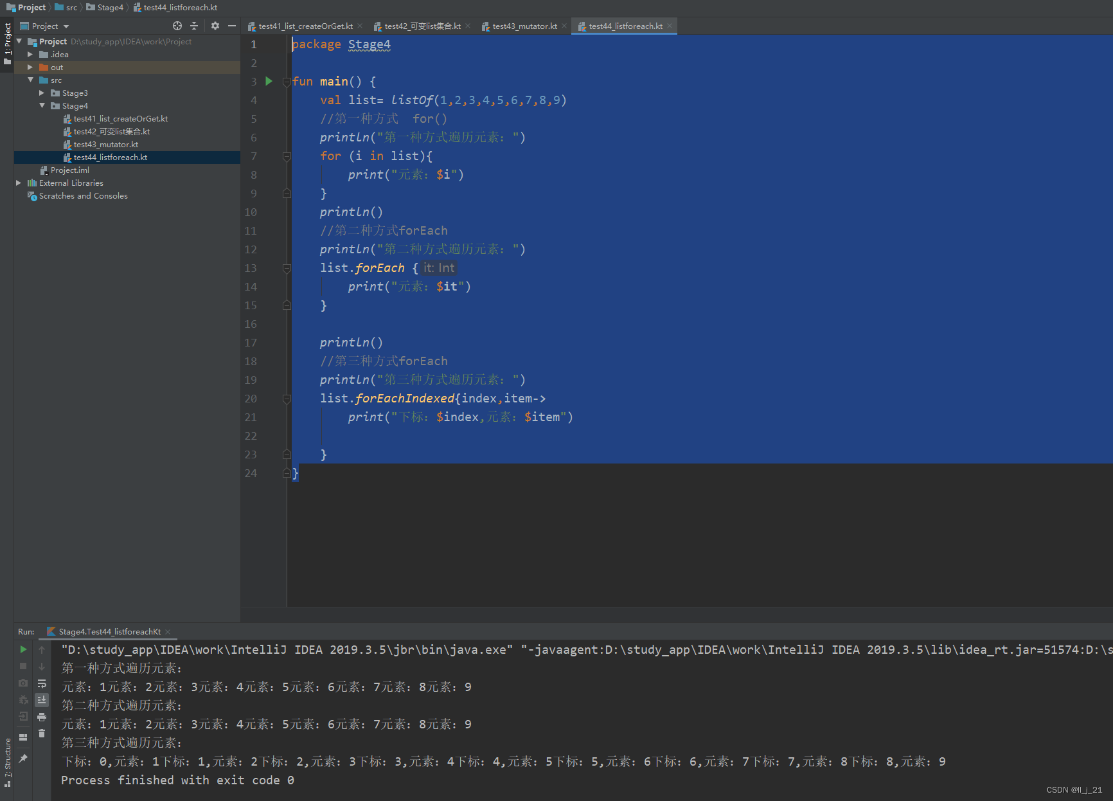The image size is (1113, 801).
Task: Fold the forEach block at line 13
Action: click(x=287, y=268)
